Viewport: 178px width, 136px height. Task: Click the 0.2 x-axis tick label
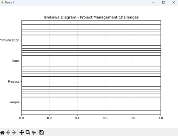coord(49,118)
